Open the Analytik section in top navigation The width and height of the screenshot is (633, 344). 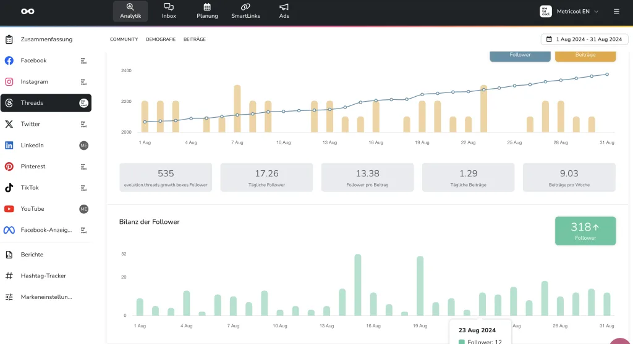tap(130, 11)
